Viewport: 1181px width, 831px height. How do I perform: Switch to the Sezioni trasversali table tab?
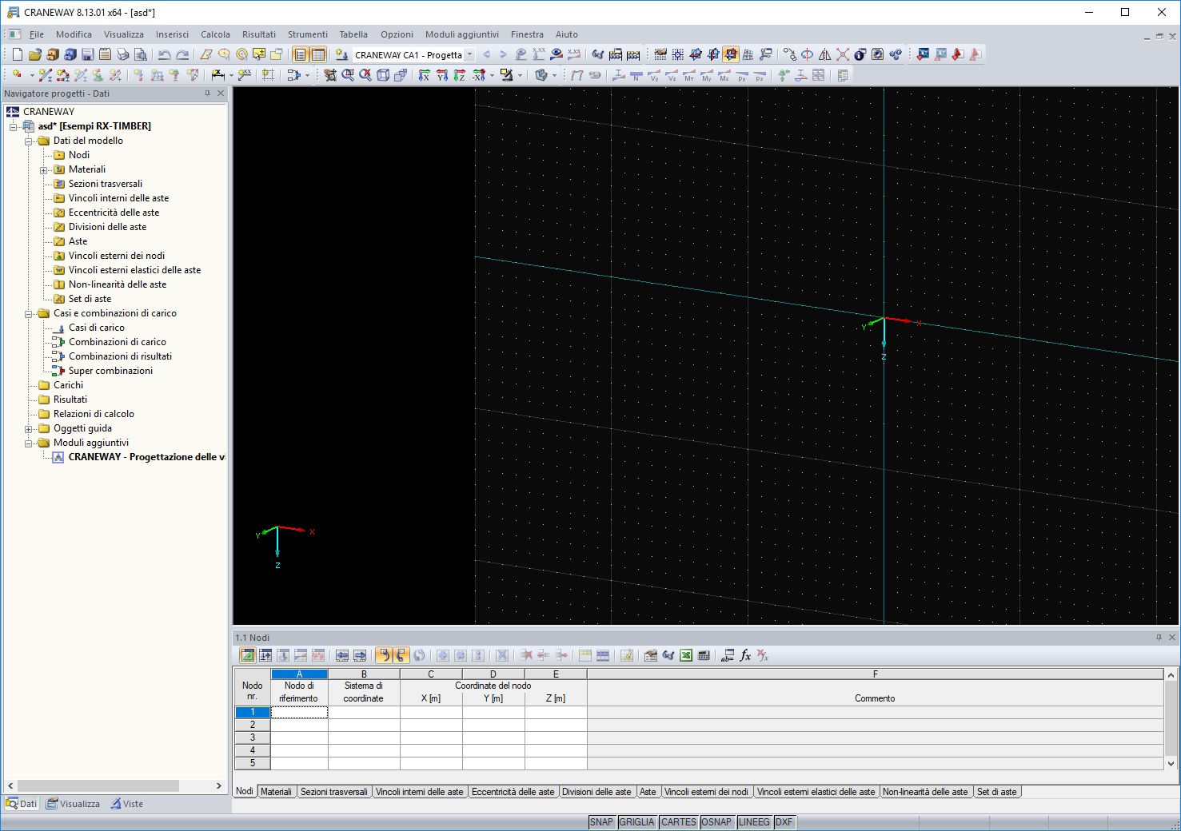tap(333, 792)
